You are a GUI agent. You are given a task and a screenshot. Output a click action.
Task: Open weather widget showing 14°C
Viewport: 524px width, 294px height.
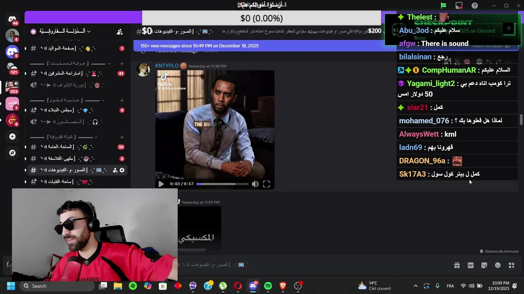pos(375,286)
